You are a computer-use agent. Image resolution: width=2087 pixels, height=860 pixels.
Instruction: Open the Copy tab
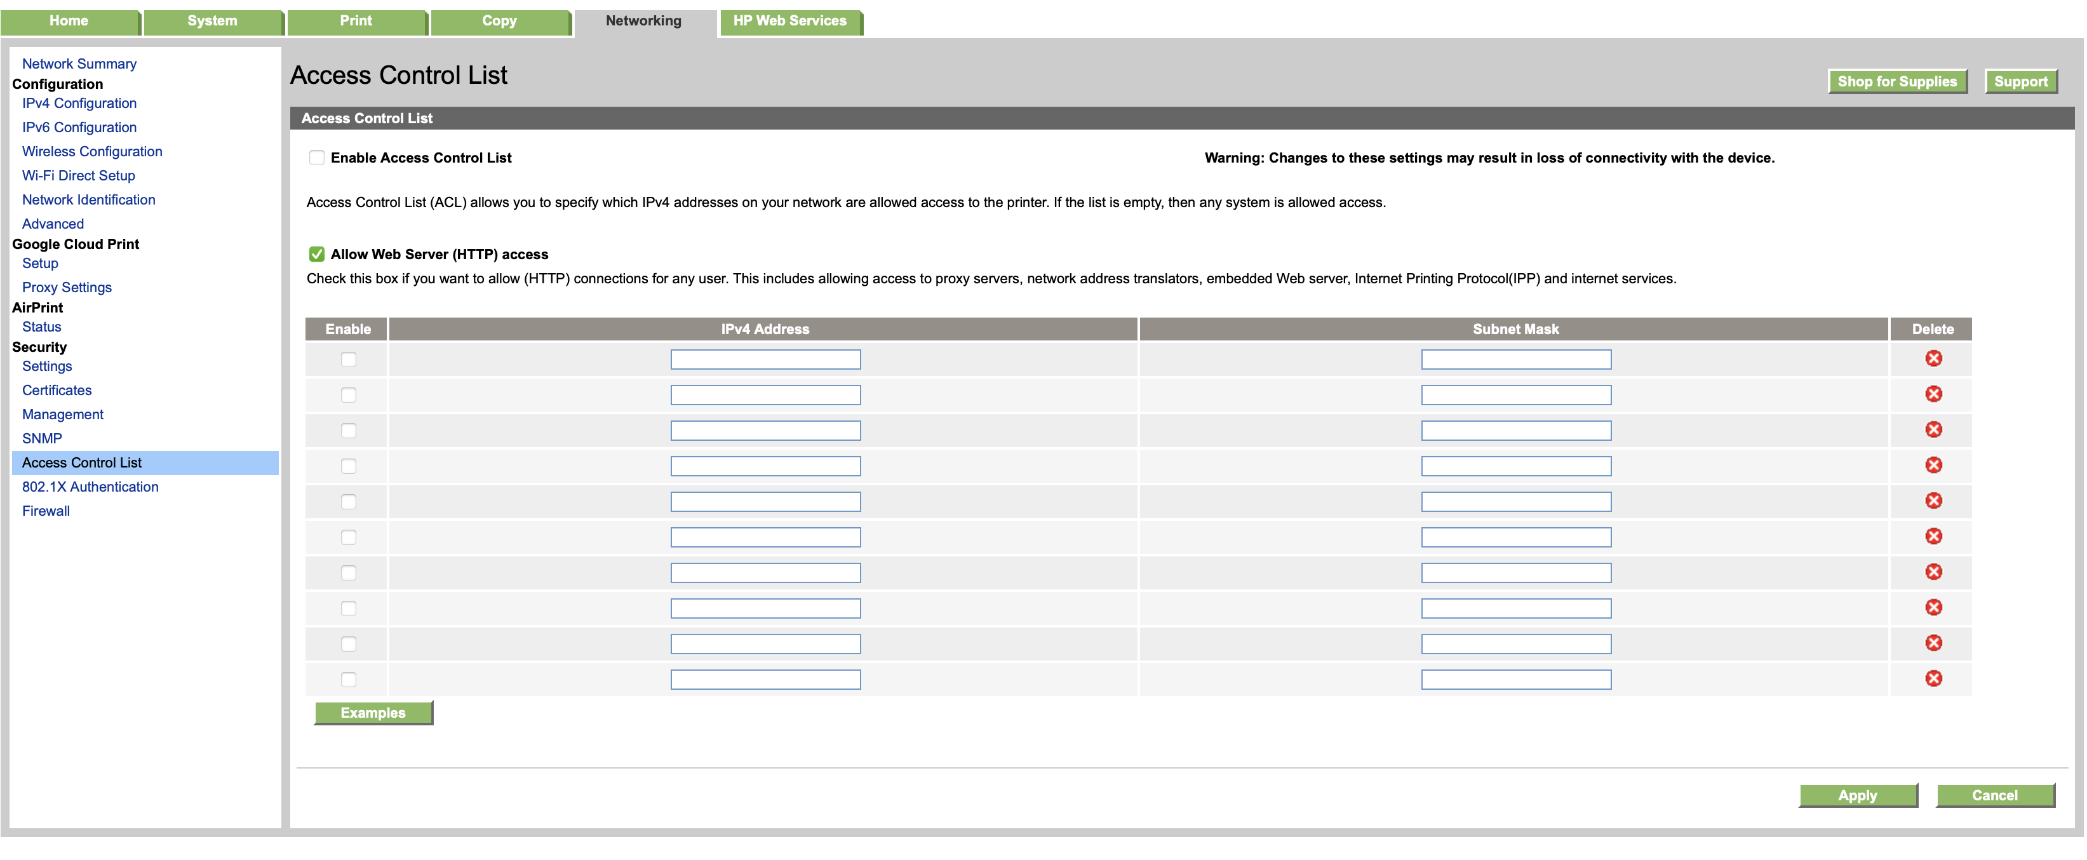pos(499,21)
